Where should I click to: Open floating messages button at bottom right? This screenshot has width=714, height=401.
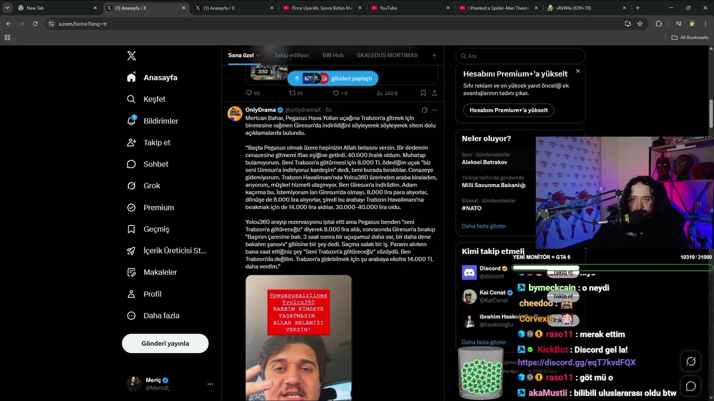[x=691, y=386]
